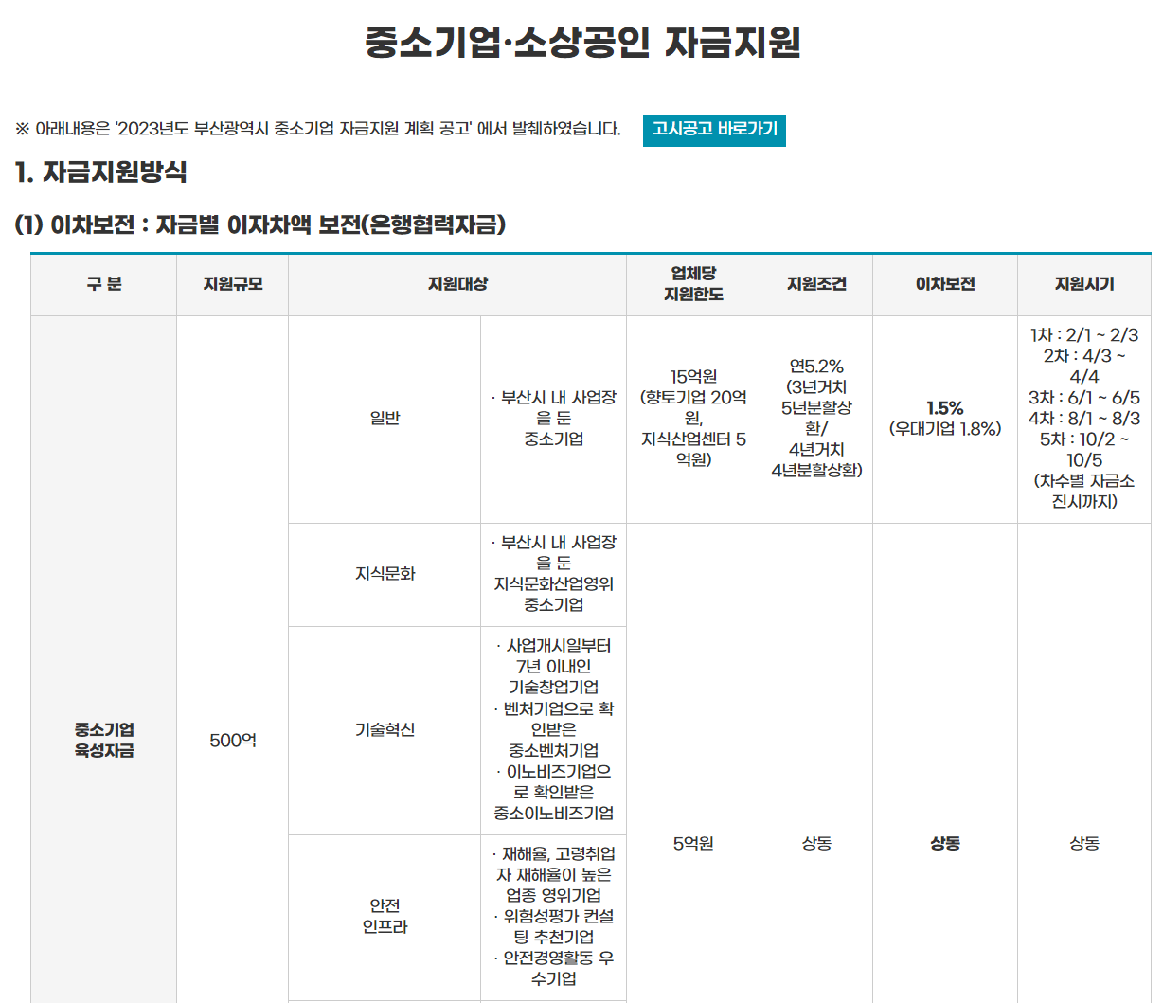This screenshot has height=1003, width=1163.
Task: Click the 500억 support scale cell
Action: [x=230, y=741]
